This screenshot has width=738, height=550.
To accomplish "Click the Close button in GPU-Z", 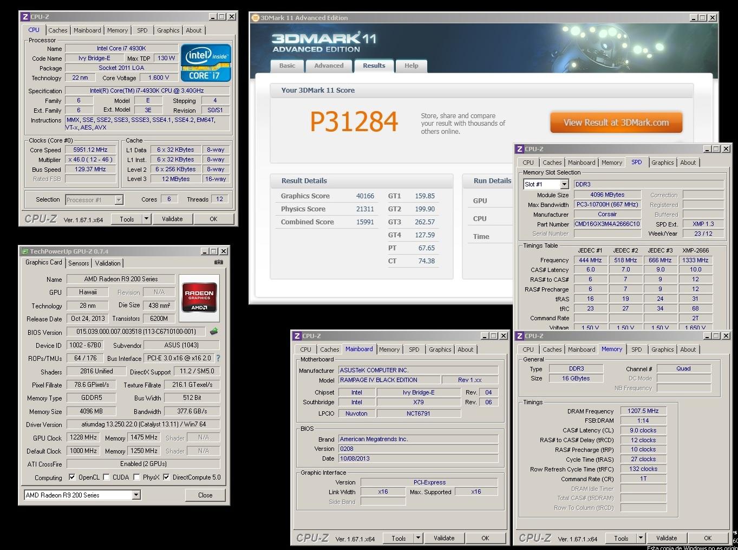I will pos(205,495).
